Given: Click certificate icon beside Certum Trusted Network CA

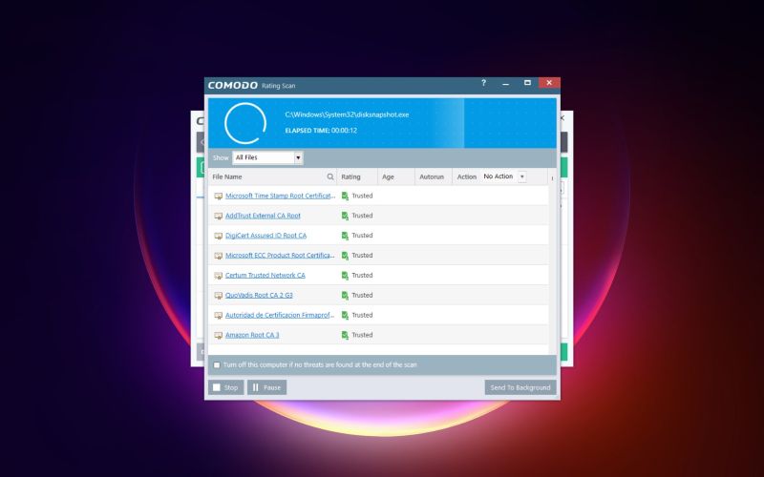Looking at the screenshot, I should (219, 276).
